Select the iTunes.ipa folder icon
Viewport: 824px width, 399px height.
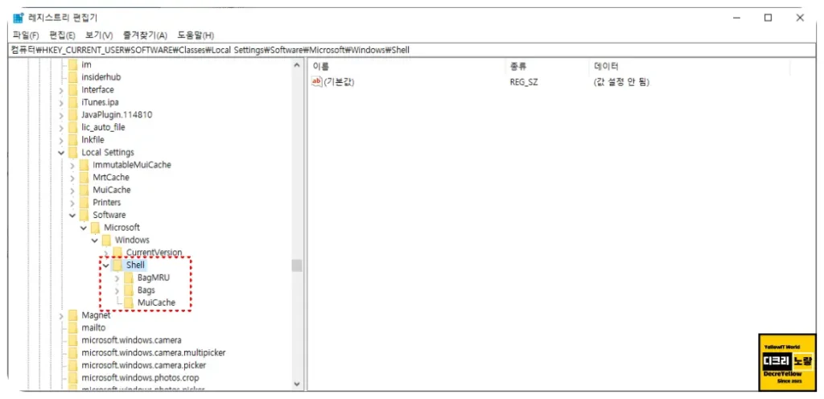pos(72,102)
